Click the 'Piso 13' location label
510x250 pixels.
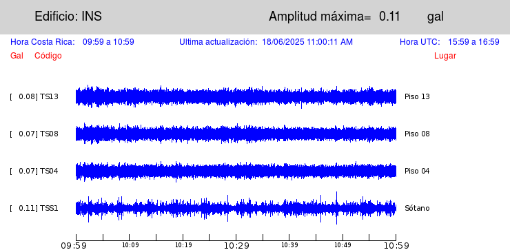point(417,96)
